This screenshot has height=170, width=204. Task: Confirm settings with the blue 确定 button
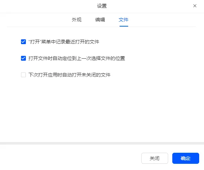tap(186, 158)
